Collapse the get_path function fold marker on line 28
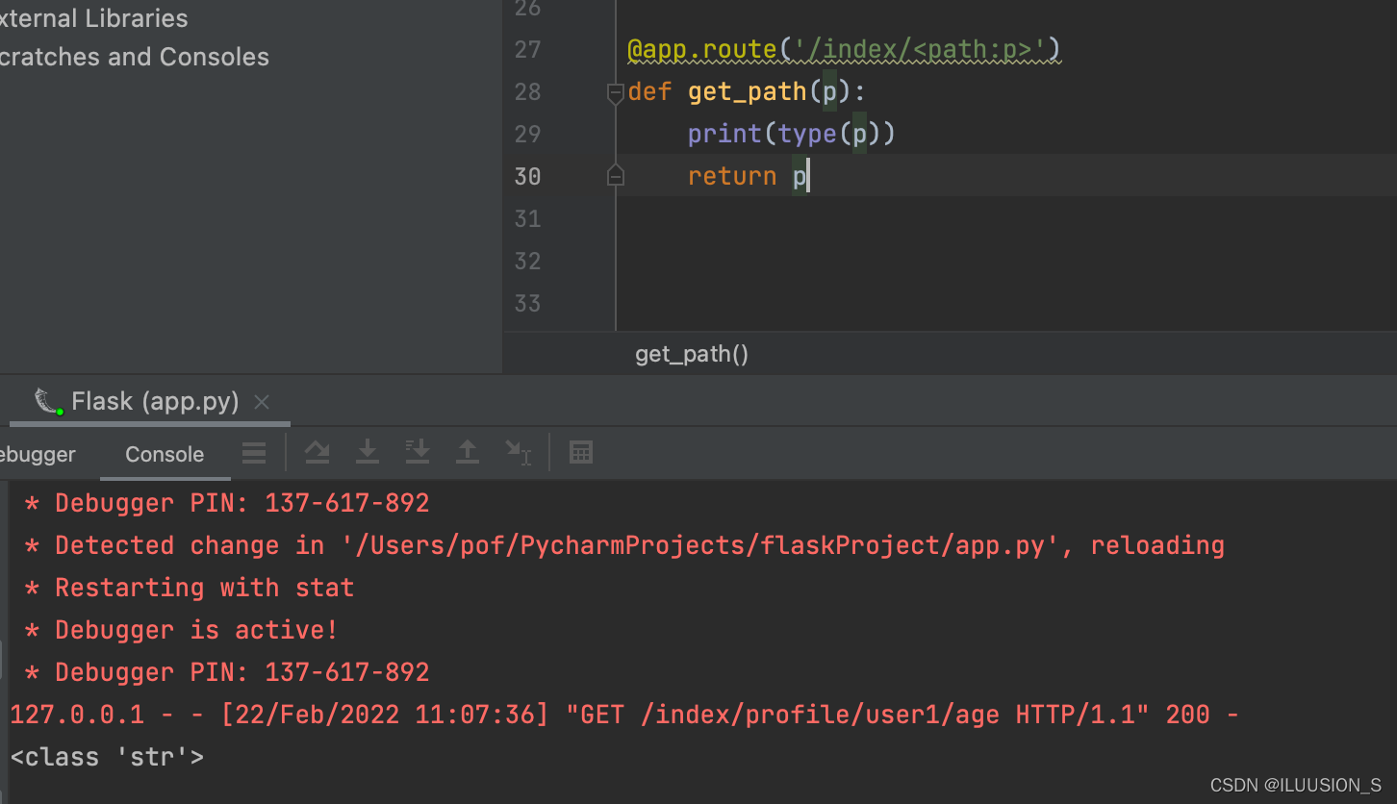 (616, 92)
